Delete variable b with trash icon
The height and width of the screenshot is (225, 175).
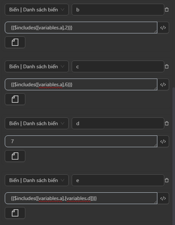point(167,10)
